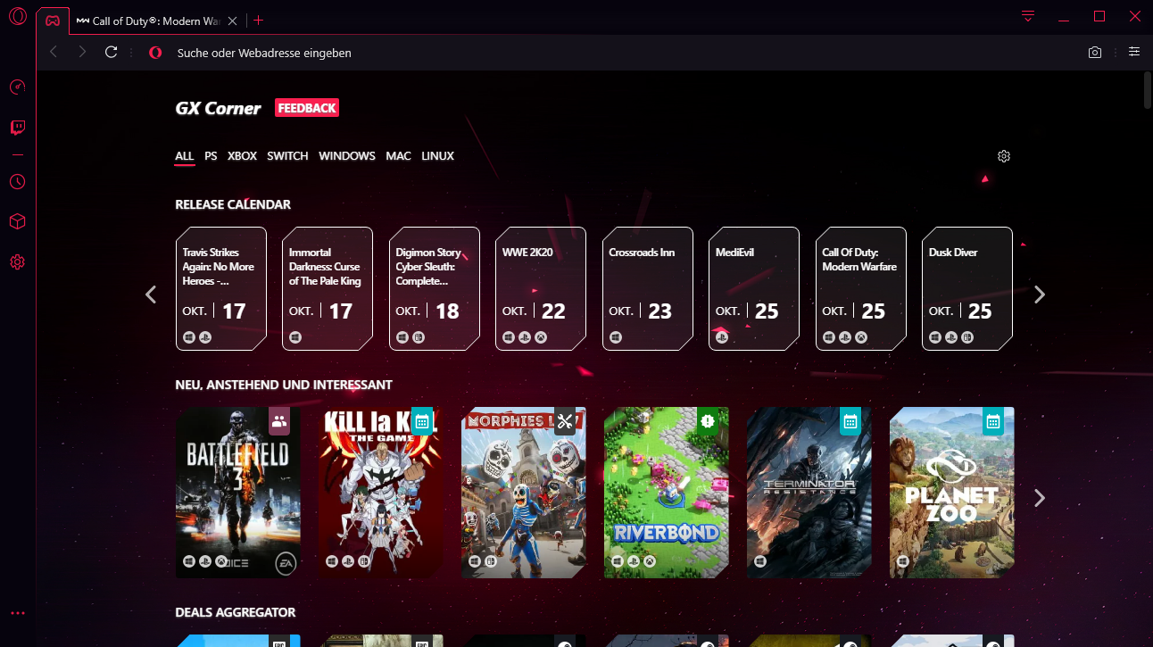The height and width of the screenshot is (647, 1153).
Task: Show next release calendar entries
Action: tap(1039, 294)
